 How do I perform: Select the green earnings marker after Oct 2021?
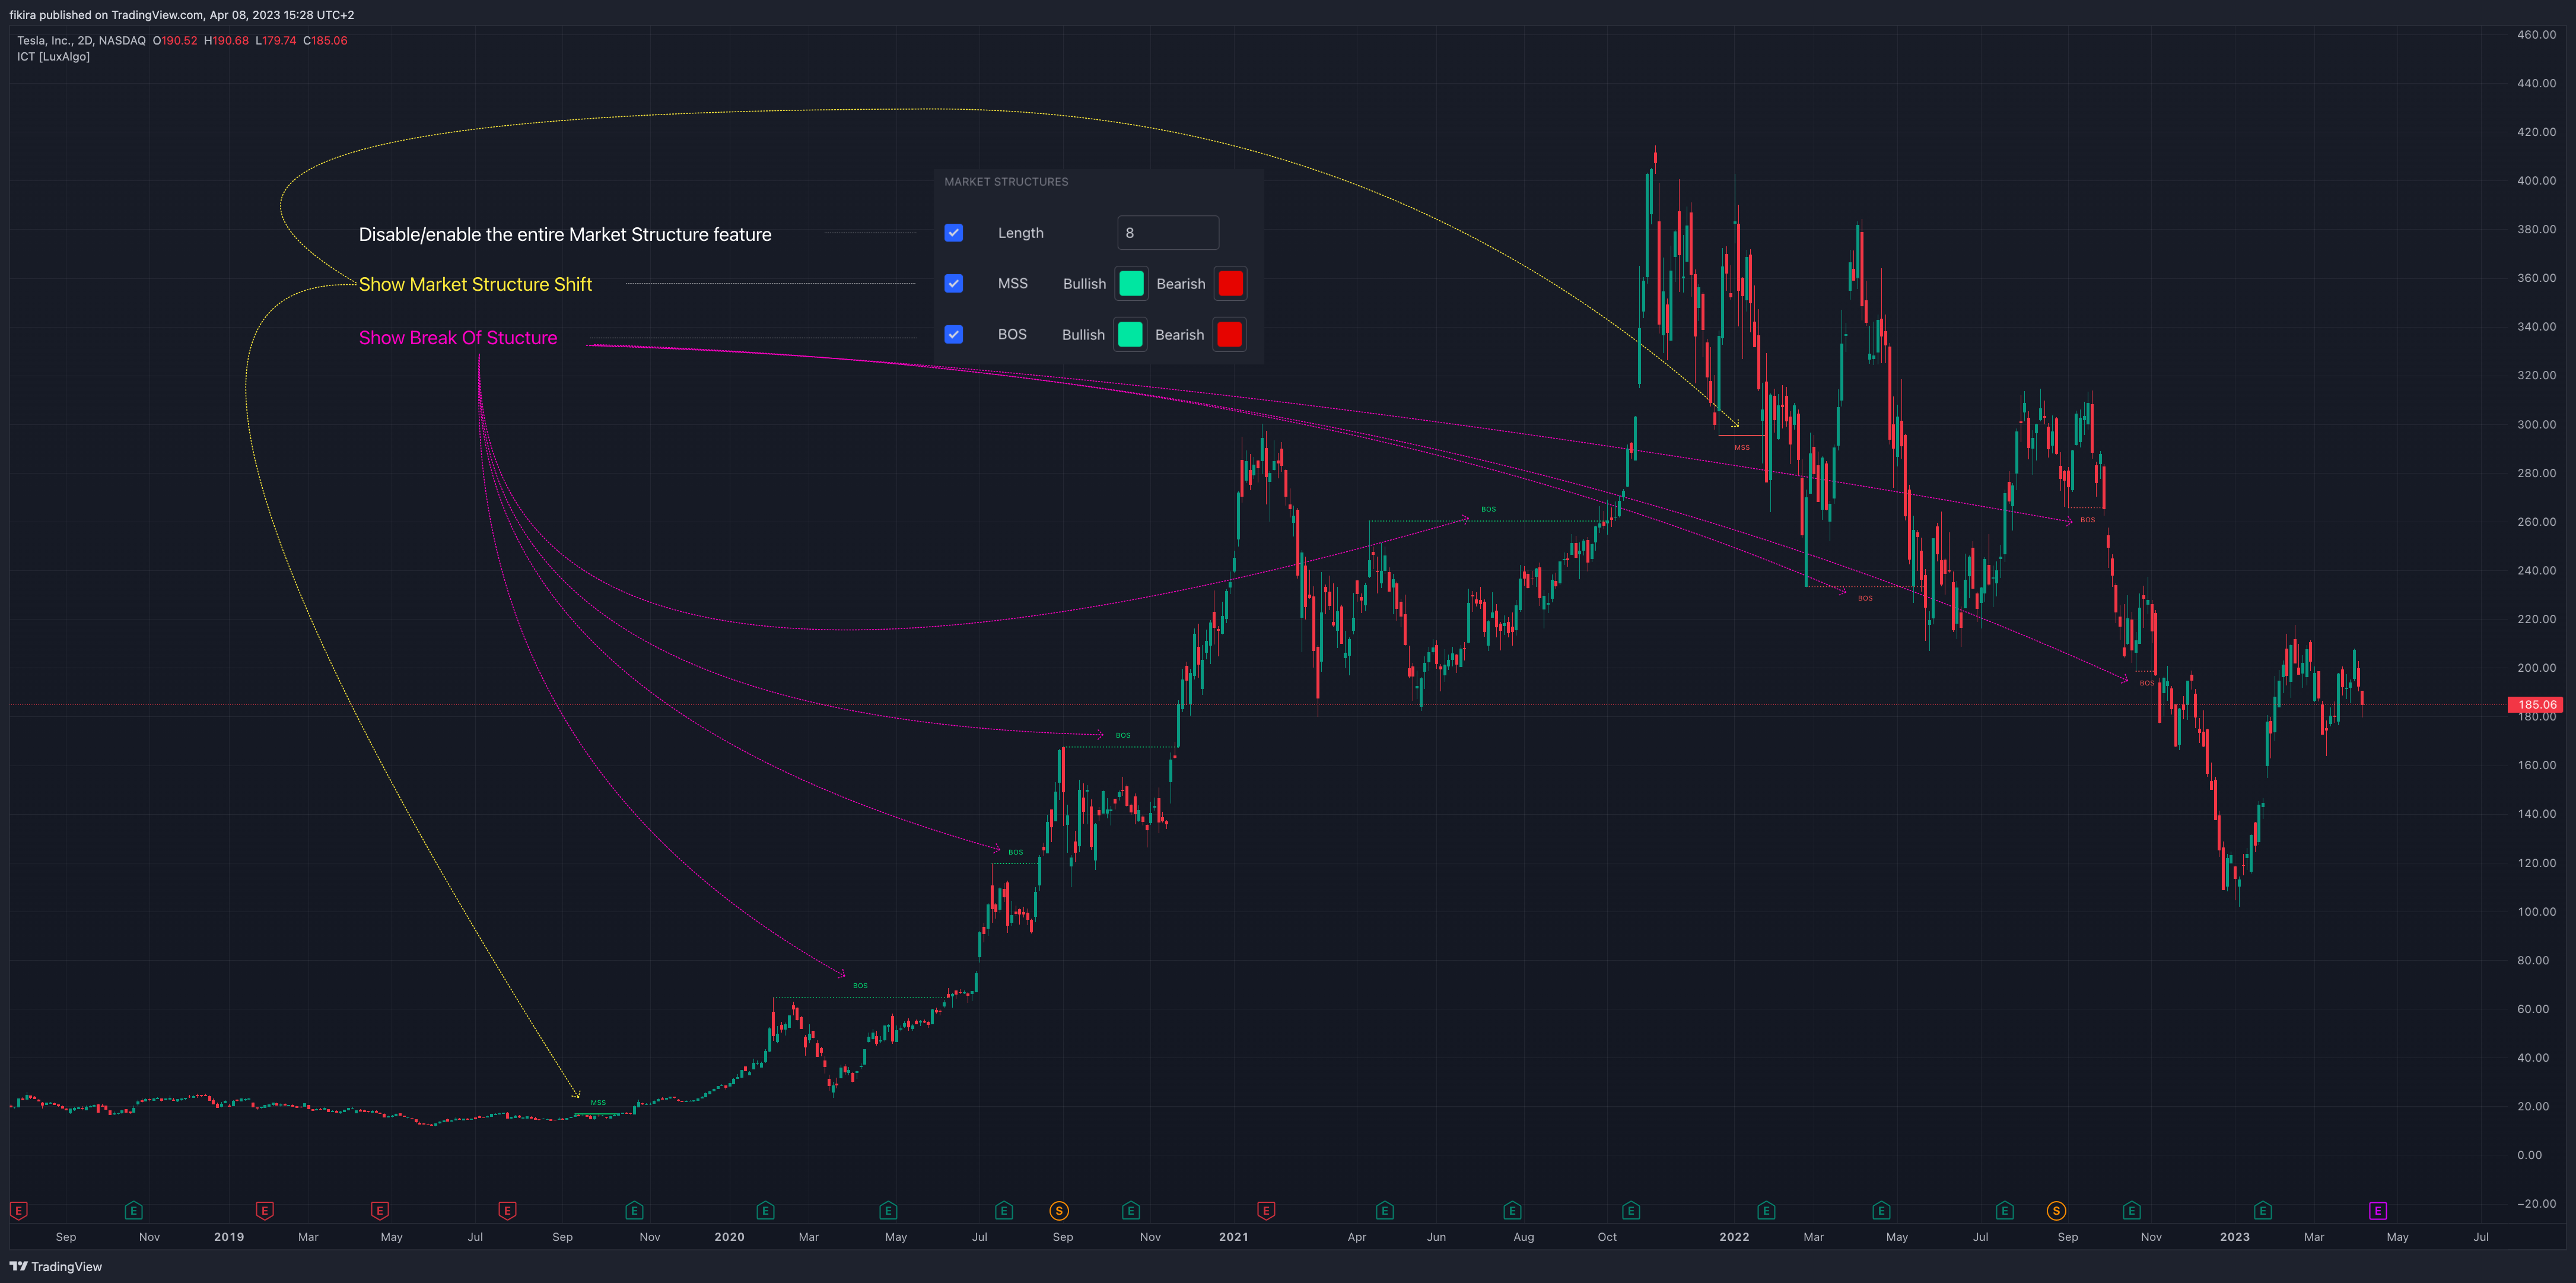[x=1631, y=1211]
